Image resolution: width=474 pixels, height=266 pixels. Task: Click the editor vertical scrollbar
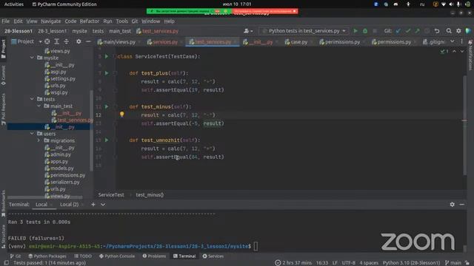464,125
